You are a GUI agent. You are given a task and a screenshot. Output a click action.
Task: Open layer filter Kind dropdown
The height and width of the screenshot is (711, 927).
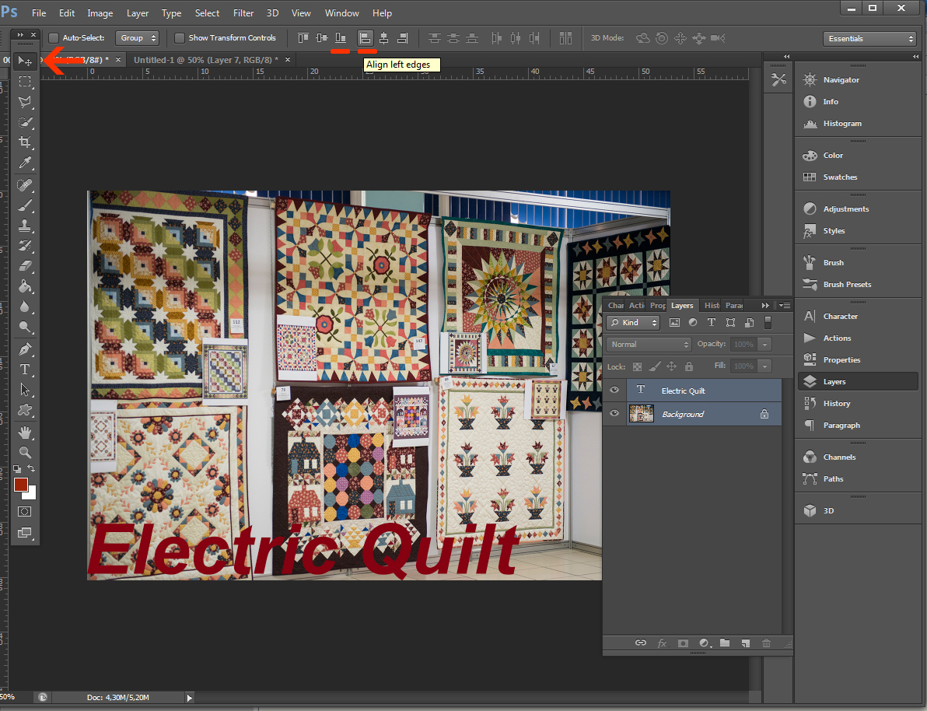coord(632,322)
